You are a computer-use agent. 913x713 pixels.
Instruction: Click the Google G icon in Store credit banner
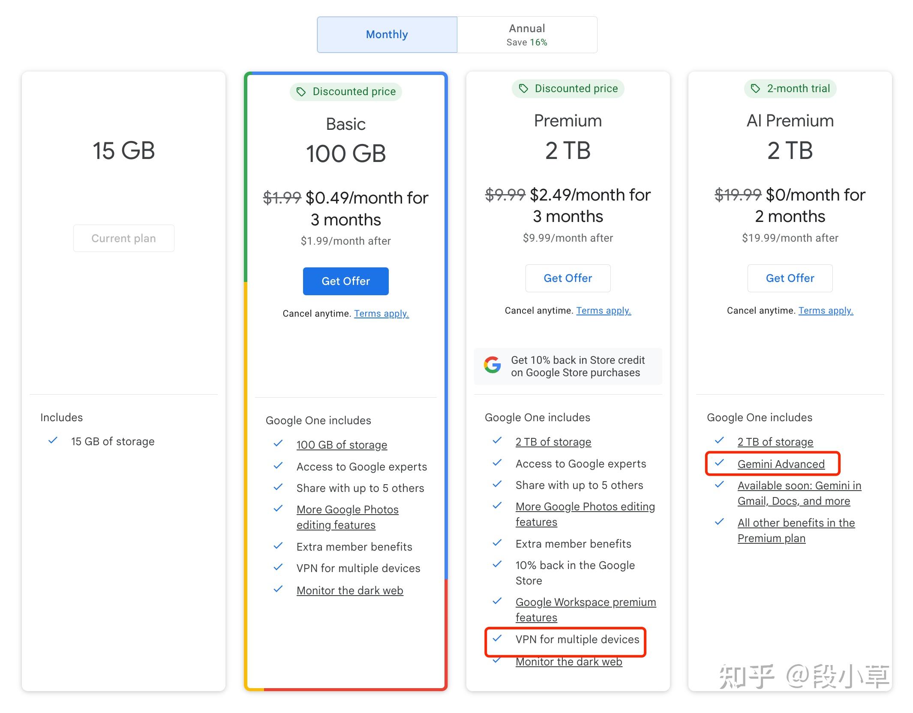[x=492, y=365]
